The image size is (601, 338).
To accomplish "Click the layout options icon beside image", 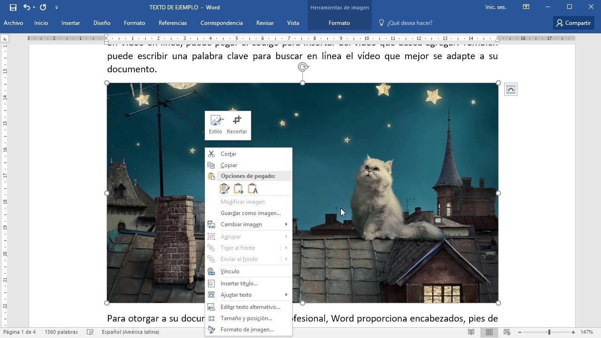I will point(511,89).
